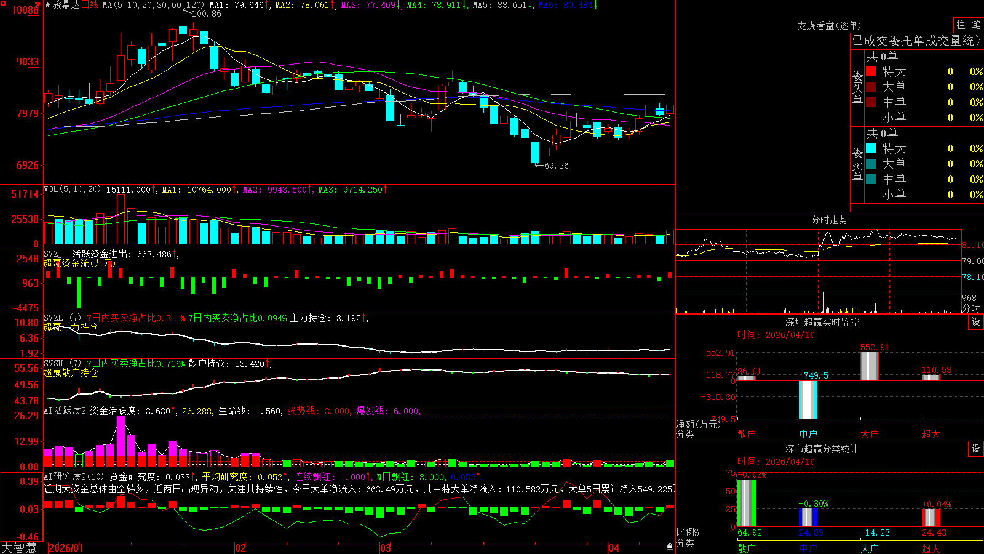The height and width of the screenshot is (554, 984).
Task: Click the 散户持仓: 53.420 value
Action: (226, 364)
